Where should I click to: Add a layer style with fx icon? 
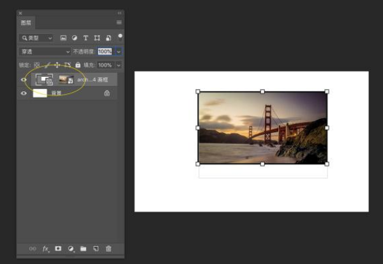click(x=46, y=249)
